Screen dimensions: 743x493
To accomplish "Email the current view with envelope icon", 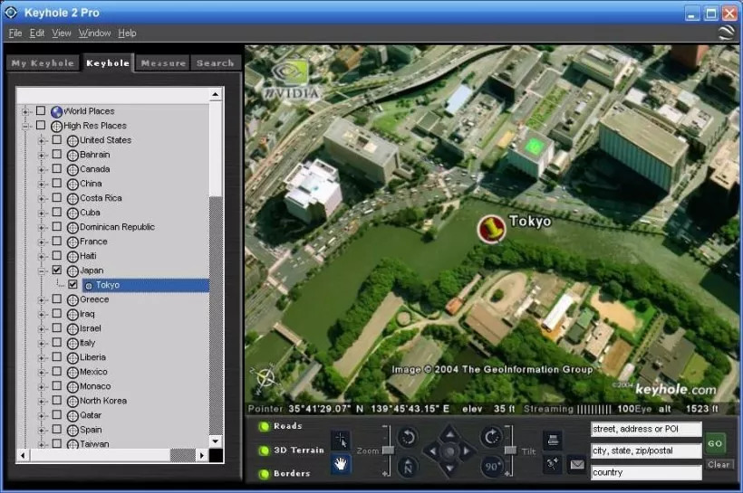I will [x=576, y=464].
